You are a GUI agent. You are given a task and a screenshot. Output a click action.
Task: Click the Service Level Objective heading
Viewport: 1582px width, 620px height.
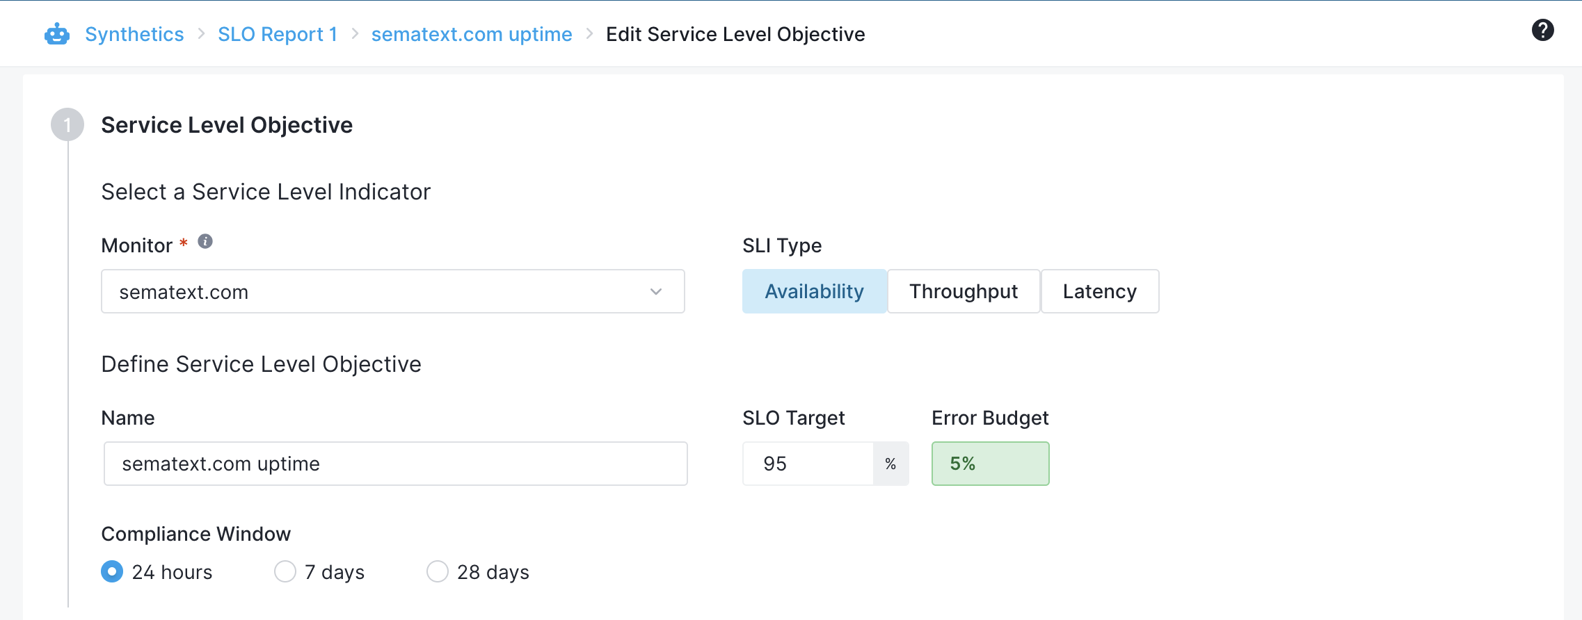(x=227, y=125)
